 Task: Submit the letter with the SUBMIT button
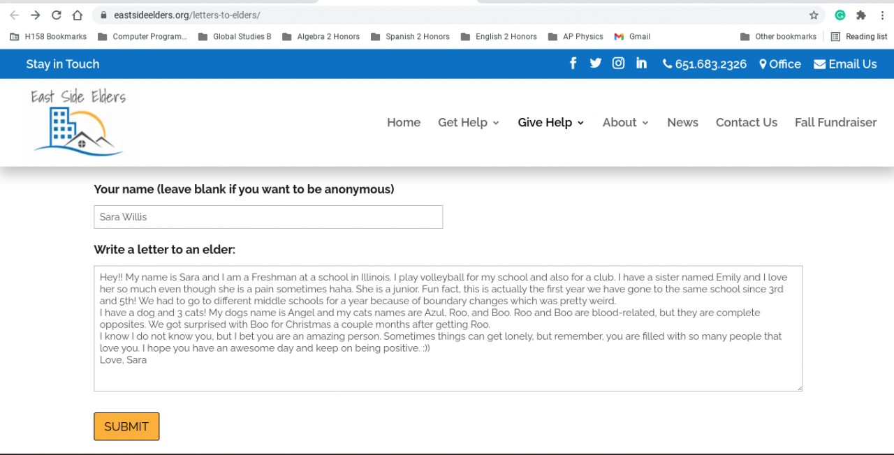pos(126,426)
